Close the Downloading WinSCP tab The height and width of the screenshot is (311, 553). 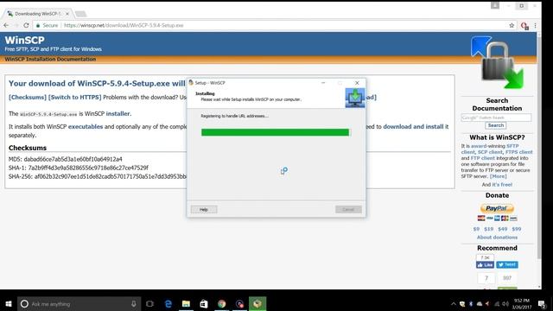tap(67, 14)
